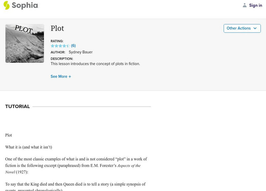266x191 pixels.
Task: Click the Sophia wordmark text
Action: pos(25,5)
